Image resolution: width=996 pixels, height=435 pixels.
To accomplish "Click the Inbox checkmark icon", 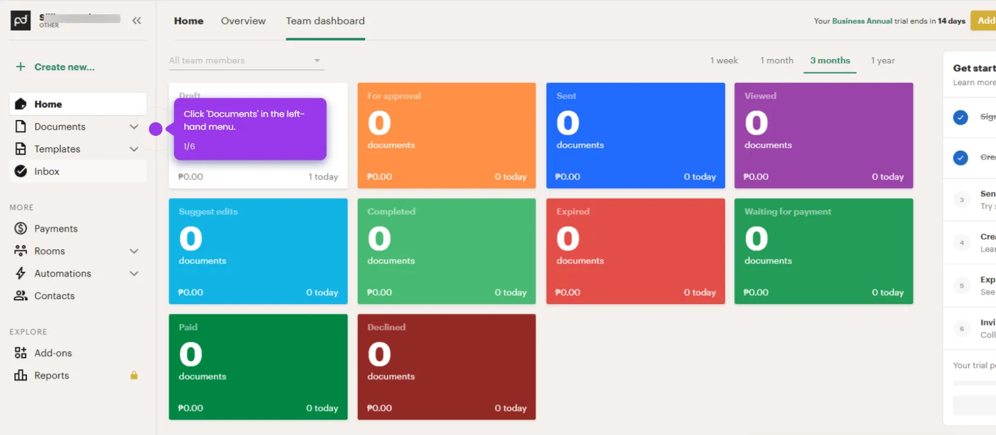I will click(x=21, y=171).
